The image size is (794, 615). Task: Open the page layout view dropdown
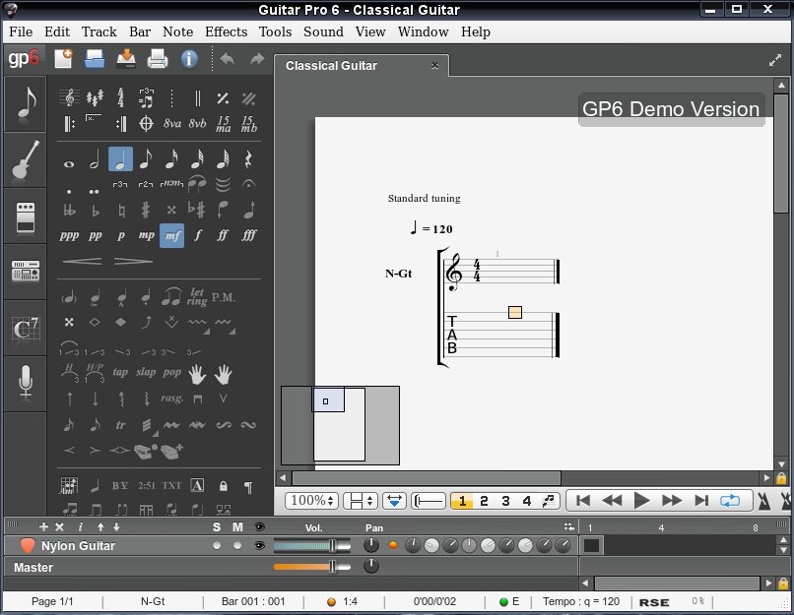(x=360, y=501)
